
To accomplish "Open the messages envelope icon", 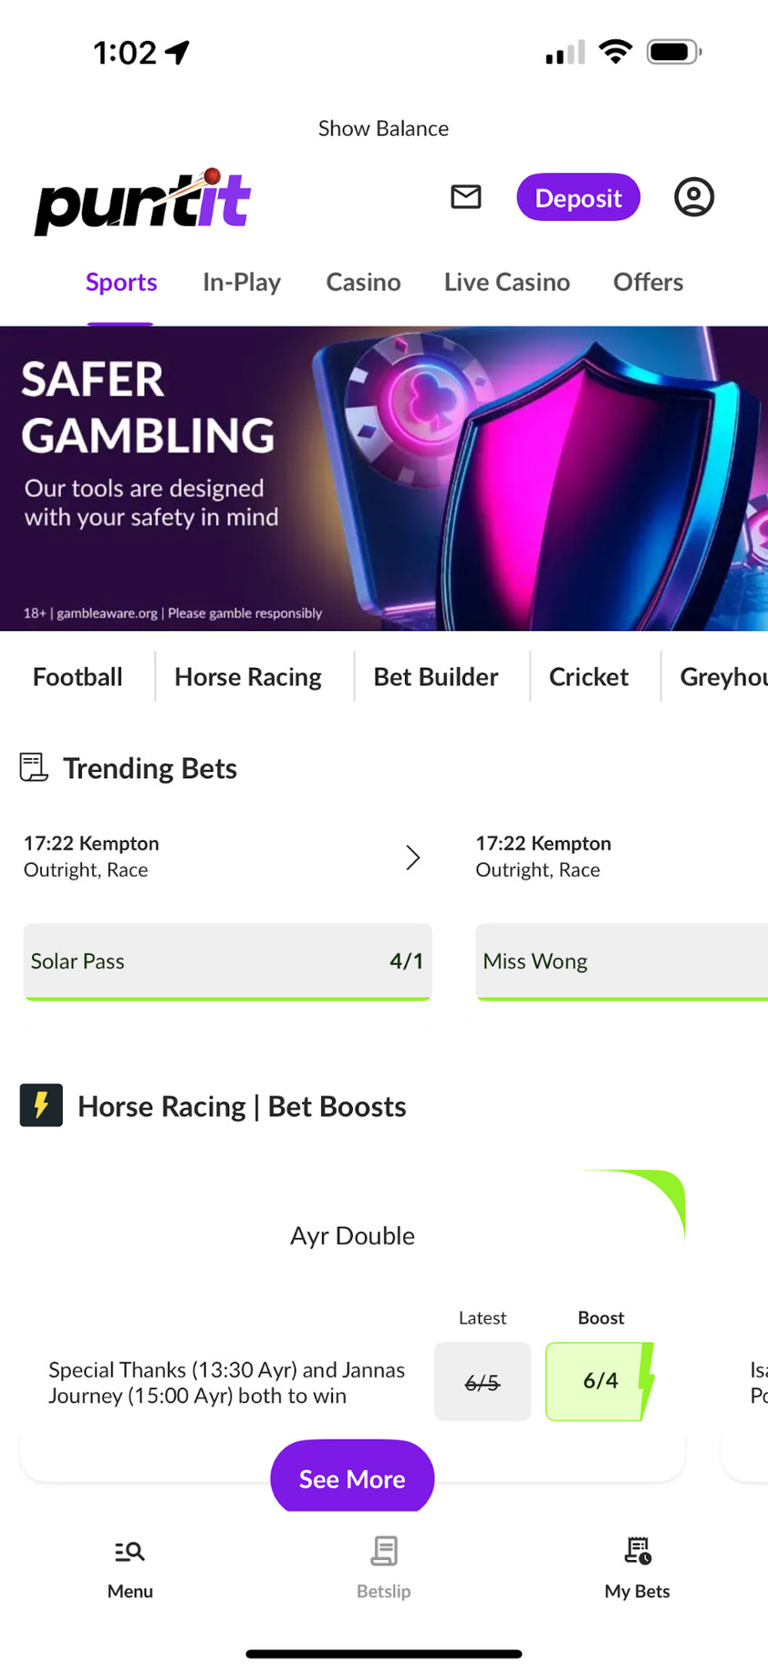I will tap(465, 197).
